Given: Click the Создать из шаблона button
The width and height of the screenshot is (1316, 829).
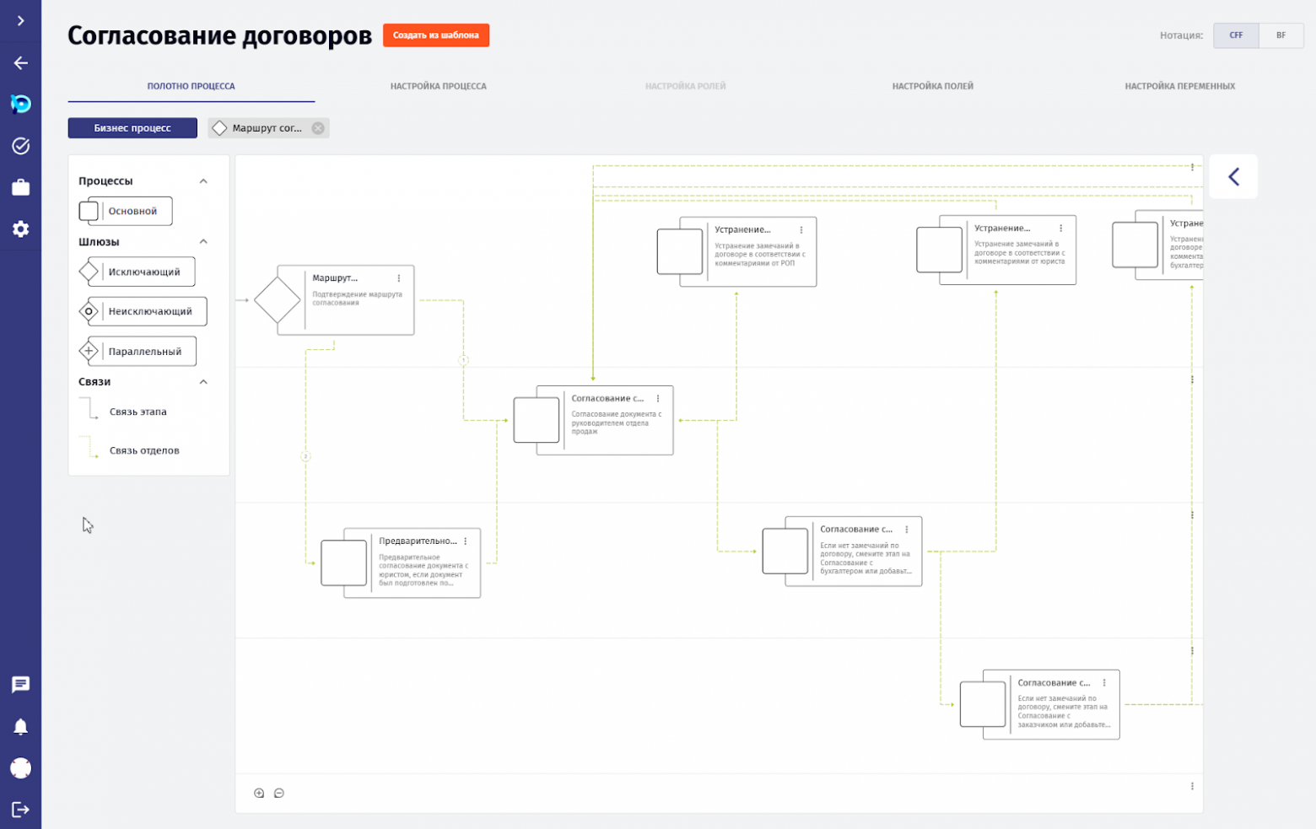Looking at the screenshot, I should pos(435,35).
